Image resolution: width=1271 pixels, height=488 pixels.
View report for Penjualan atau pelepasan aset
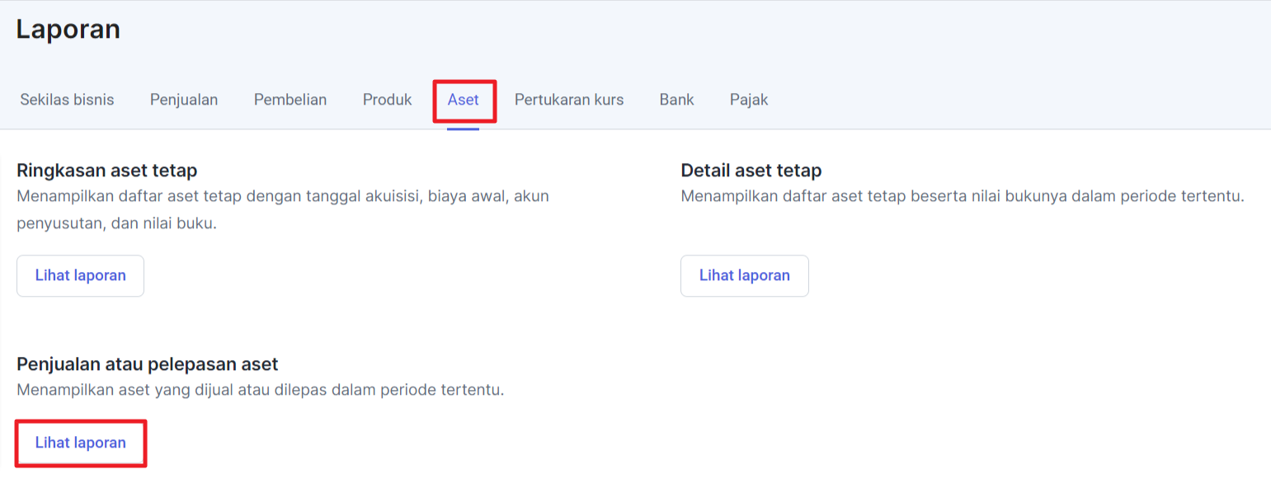81,443
